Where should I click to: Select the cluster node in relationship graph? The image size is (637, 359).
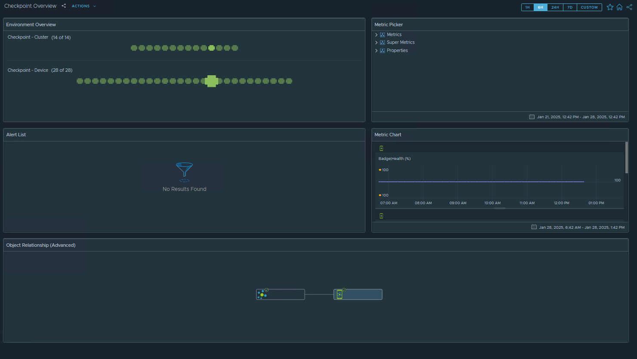pos(280,295)
